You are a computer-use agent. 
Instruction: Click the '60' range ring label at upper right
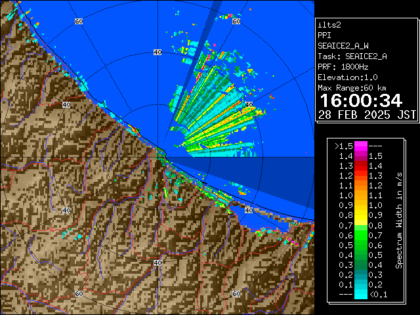coord(236,21)
